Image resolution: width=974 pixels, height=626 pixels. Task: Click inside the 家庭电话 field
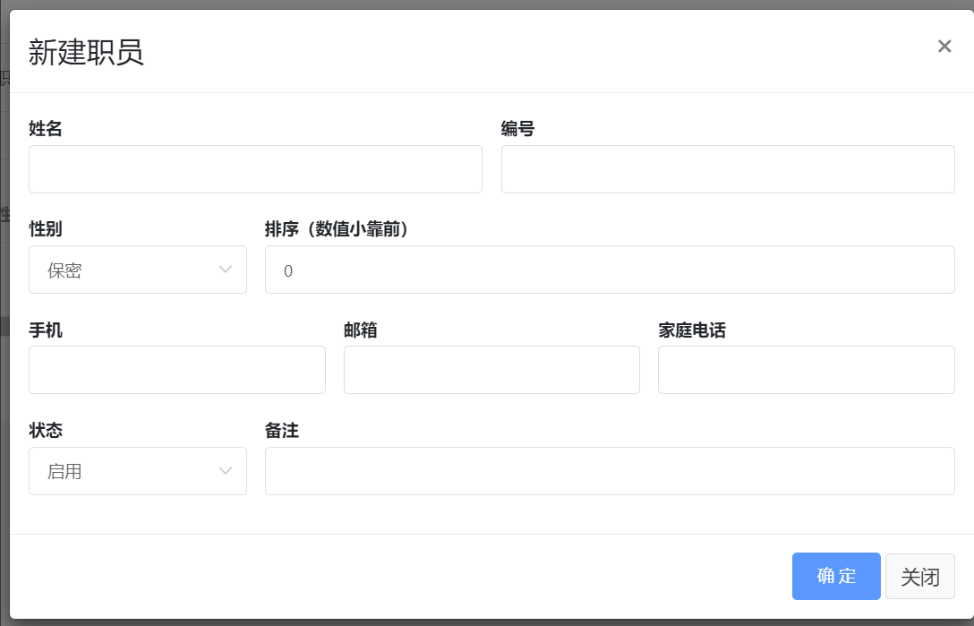tap(806, 370)
